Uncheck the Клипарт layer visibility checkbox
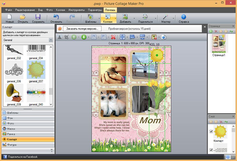237x161 pixels. 211,131
